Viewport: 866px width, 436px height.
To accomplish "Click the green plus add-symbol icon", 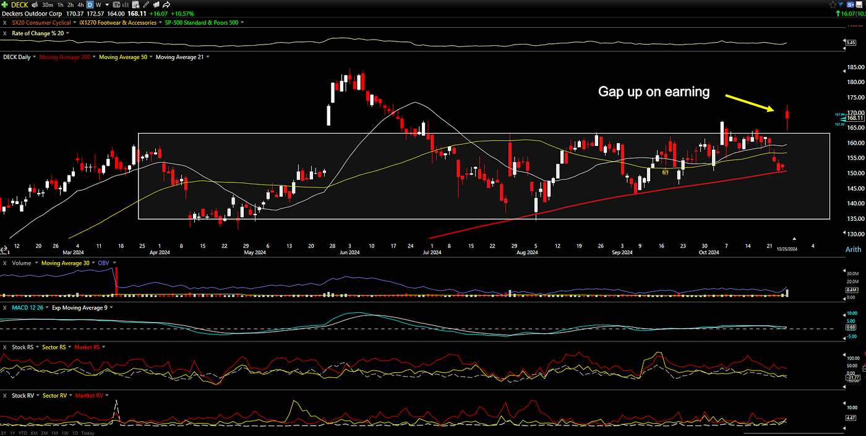I will tap(4, 5).
